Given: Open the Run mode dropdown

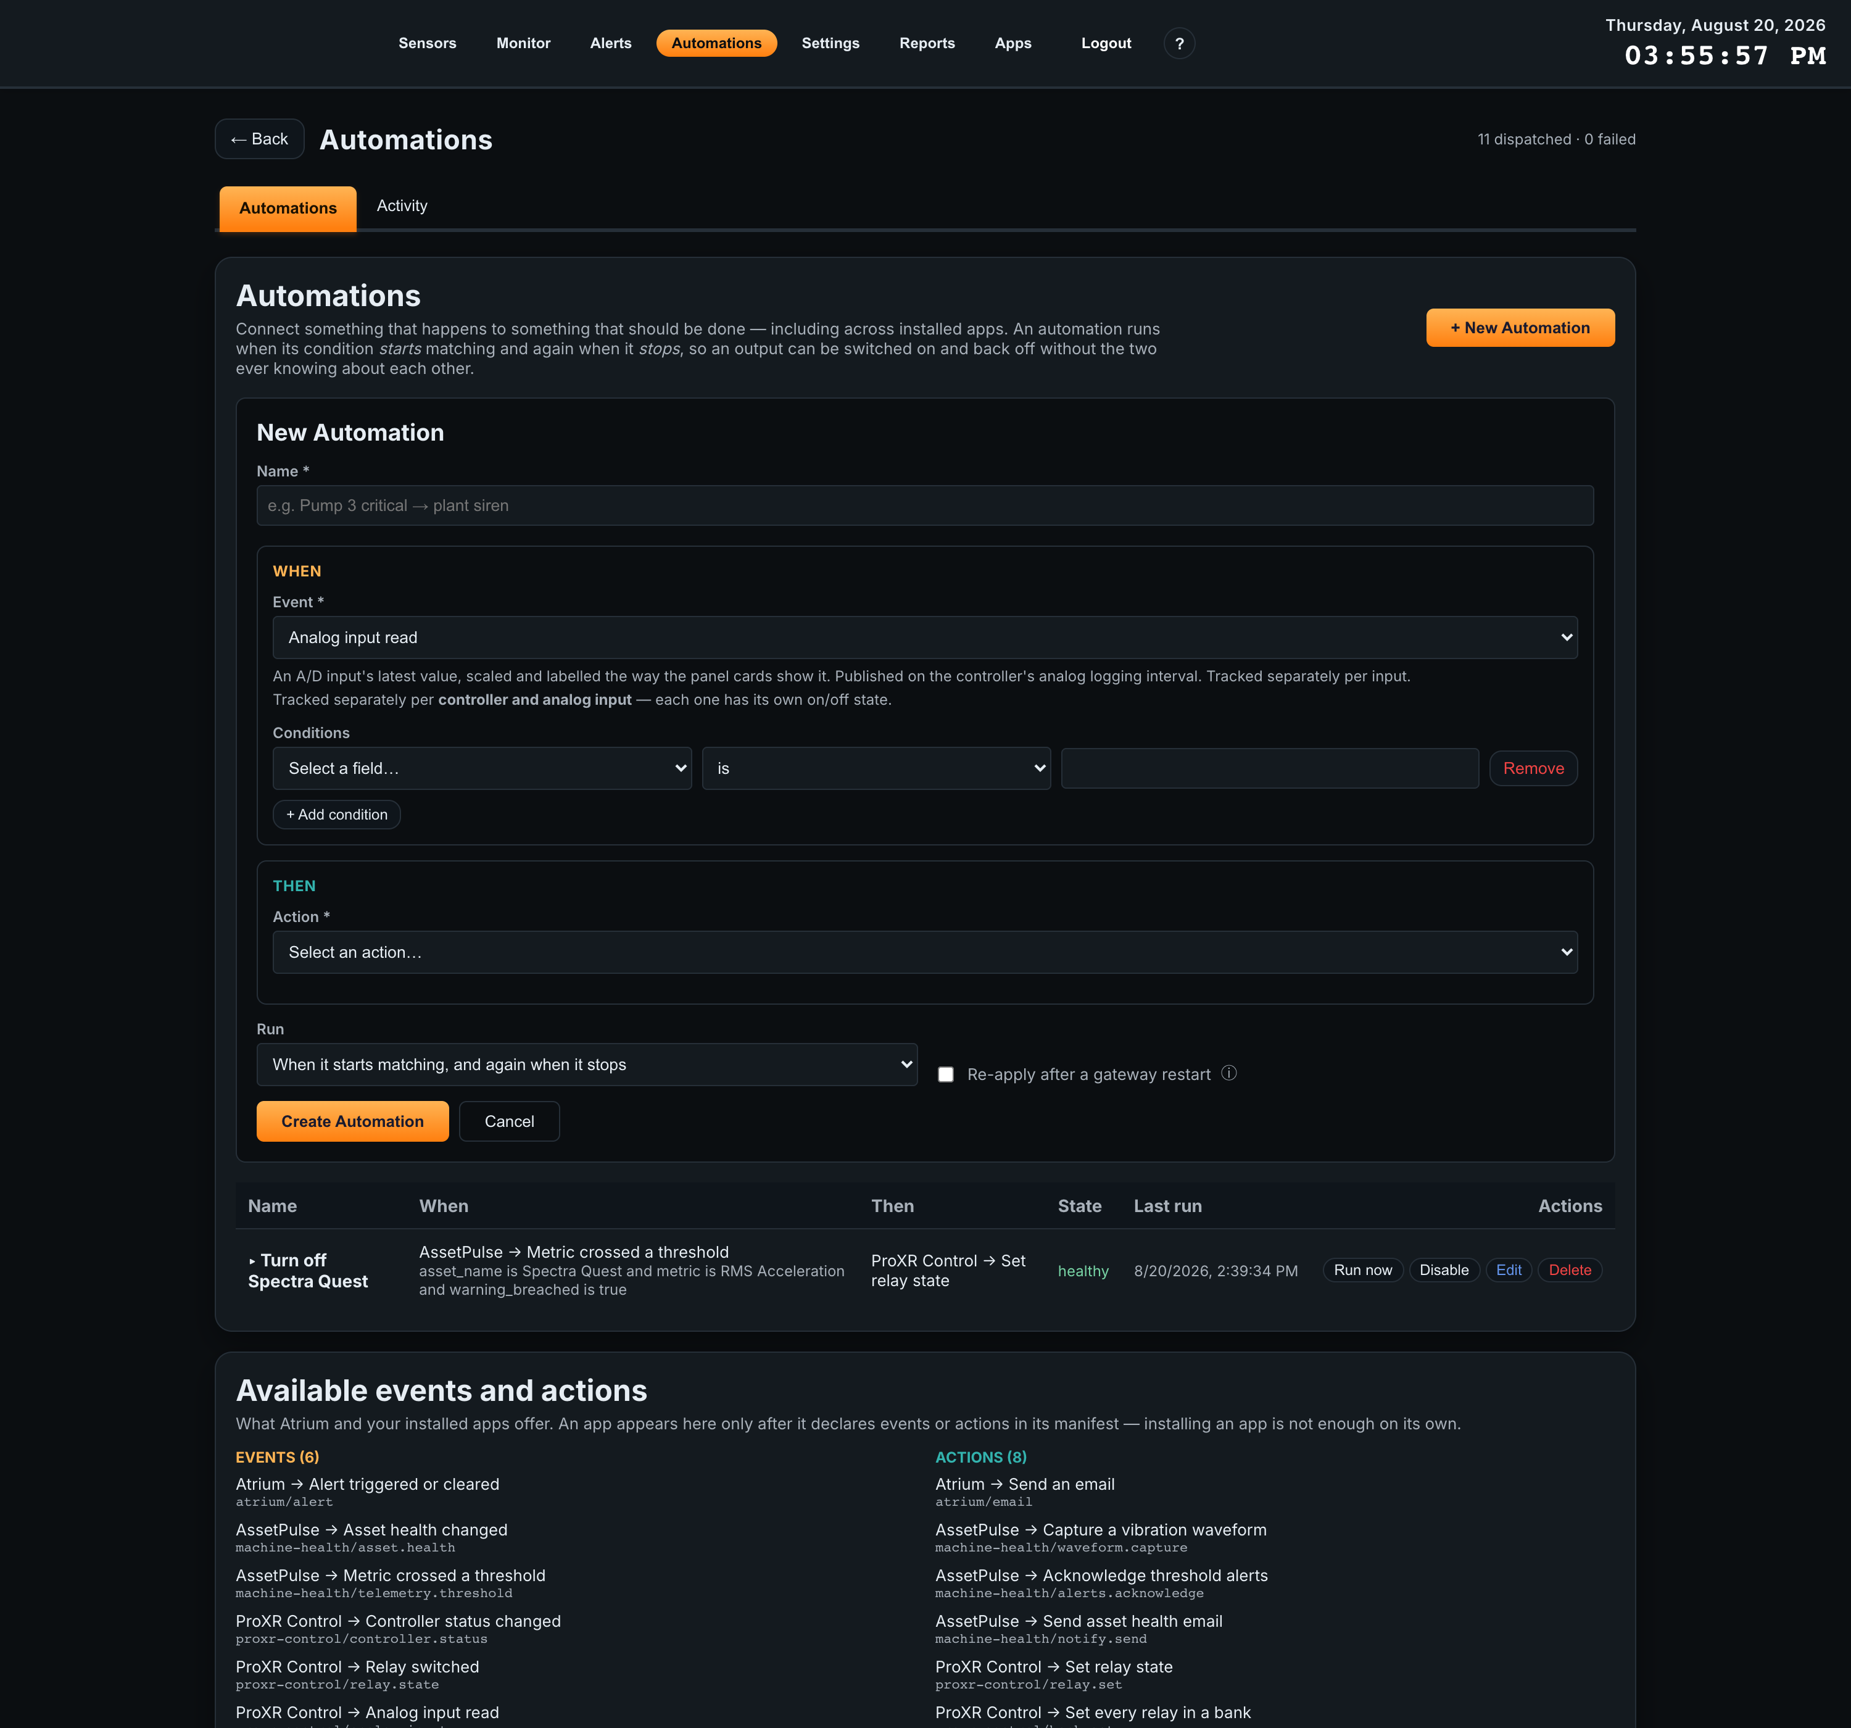Looking at the screenshot, I should coord(587,1065).
